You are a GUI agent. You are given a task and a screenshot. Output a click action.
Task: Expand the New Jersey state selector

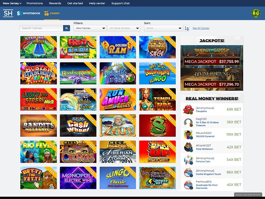13,3
